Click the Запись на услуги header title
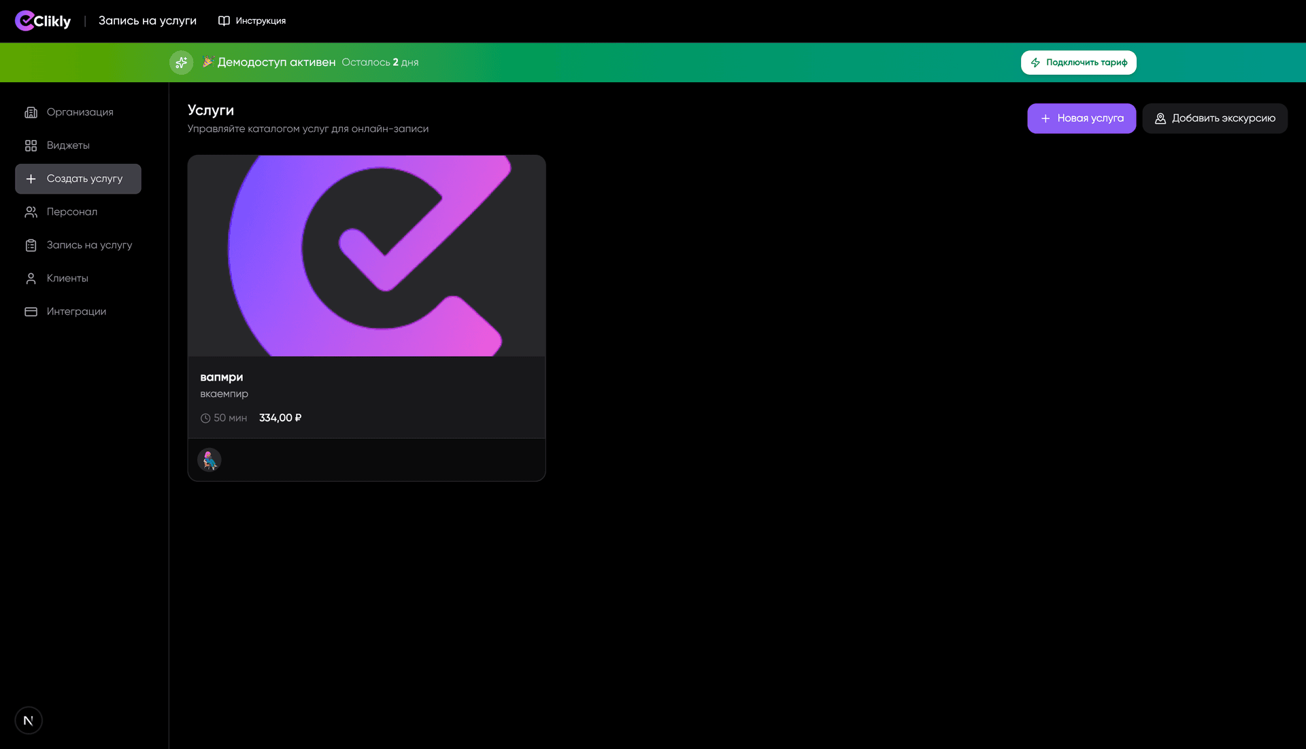The width and height of the screenshot is (1306, 749). (x=148, y=21)
